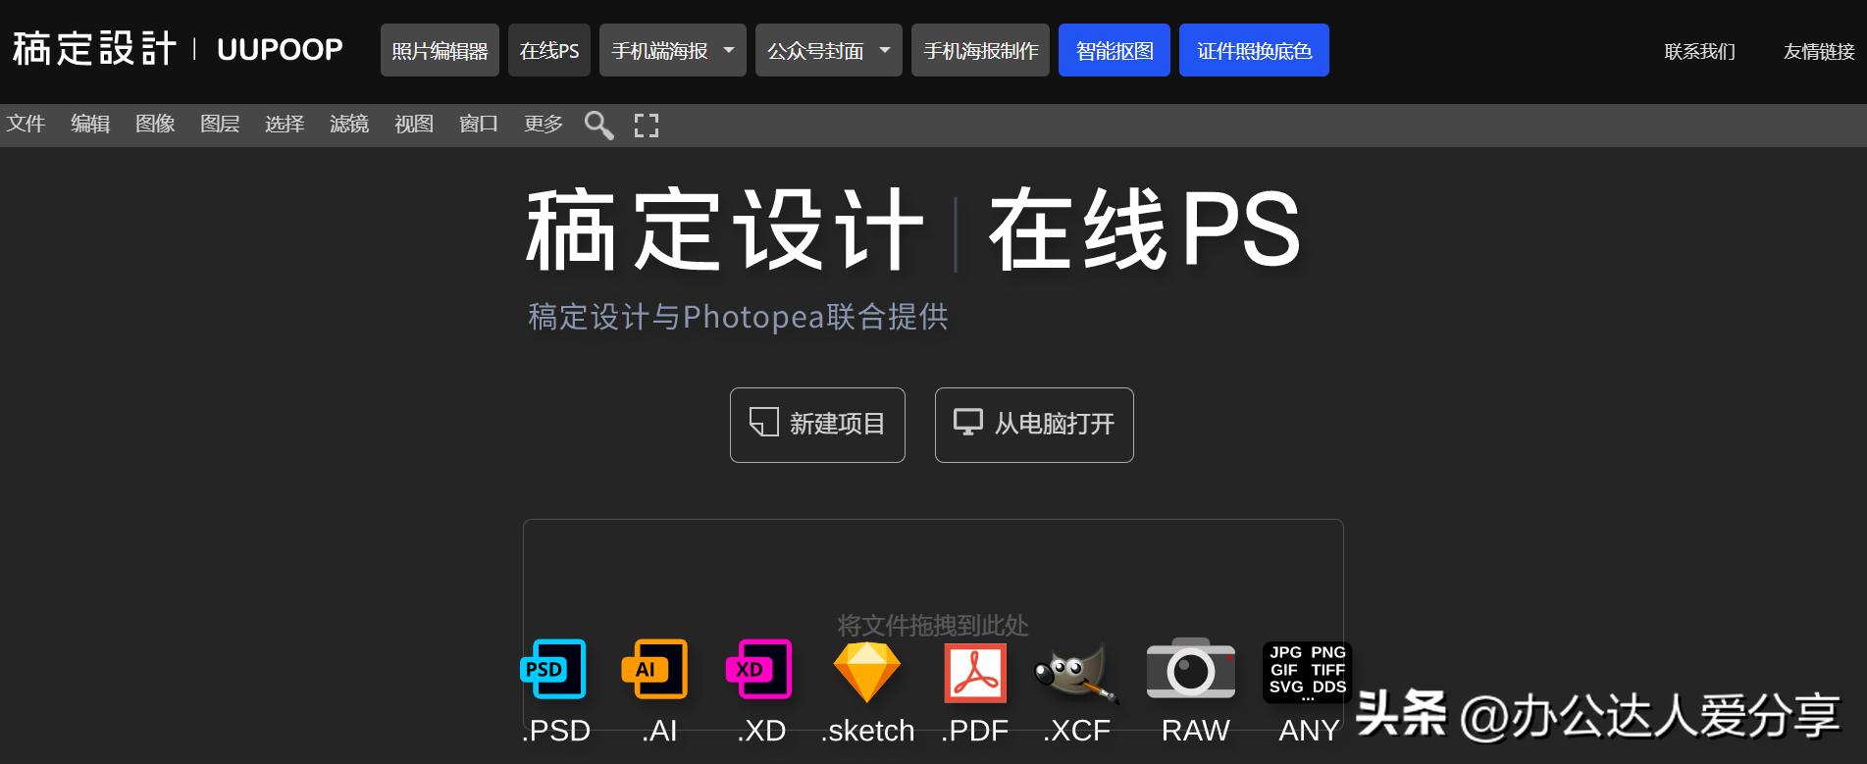Viewport: 1867px width, 764px height.
Task: Click the ANY formats icon
Action: (x=1307, y=672)
